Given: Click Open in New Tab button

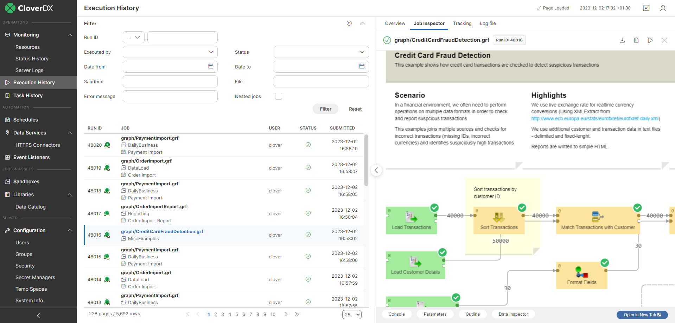Looking at the screenshot, I should point(642,315).
